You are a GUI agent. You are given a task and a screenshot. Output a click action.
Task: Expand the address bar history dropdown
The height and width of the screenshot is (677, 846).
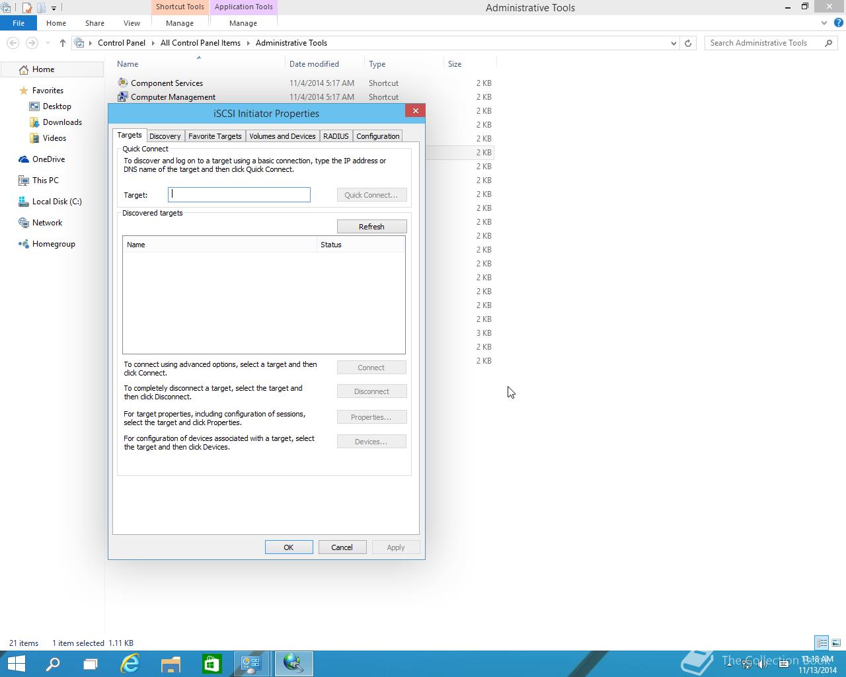673,43
